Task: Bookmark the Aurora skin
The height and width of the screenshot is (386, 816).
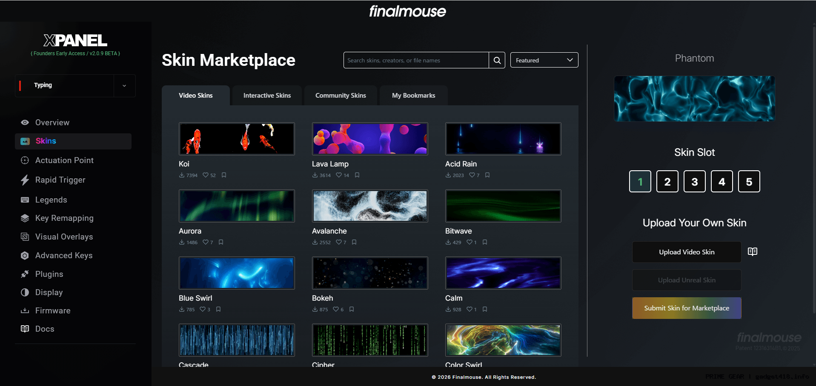Action: pyautogui.click(x=221, y=242)
